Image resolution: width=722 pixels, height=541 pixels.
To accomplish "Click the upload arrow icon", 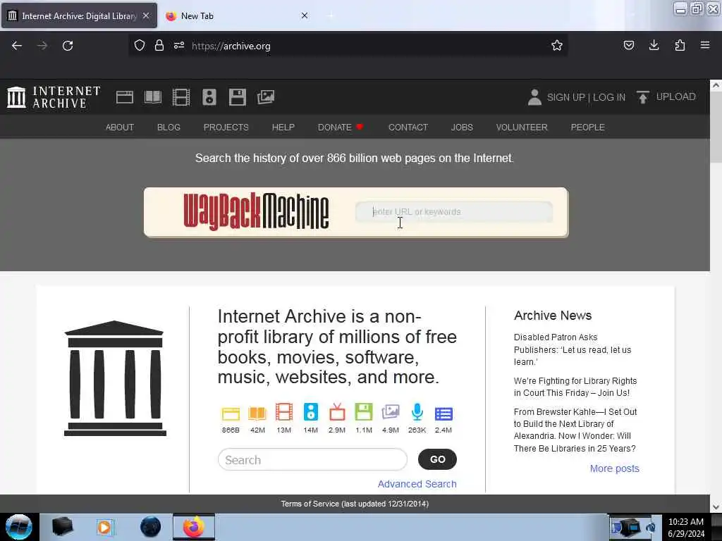I will (x=643, y=97).
